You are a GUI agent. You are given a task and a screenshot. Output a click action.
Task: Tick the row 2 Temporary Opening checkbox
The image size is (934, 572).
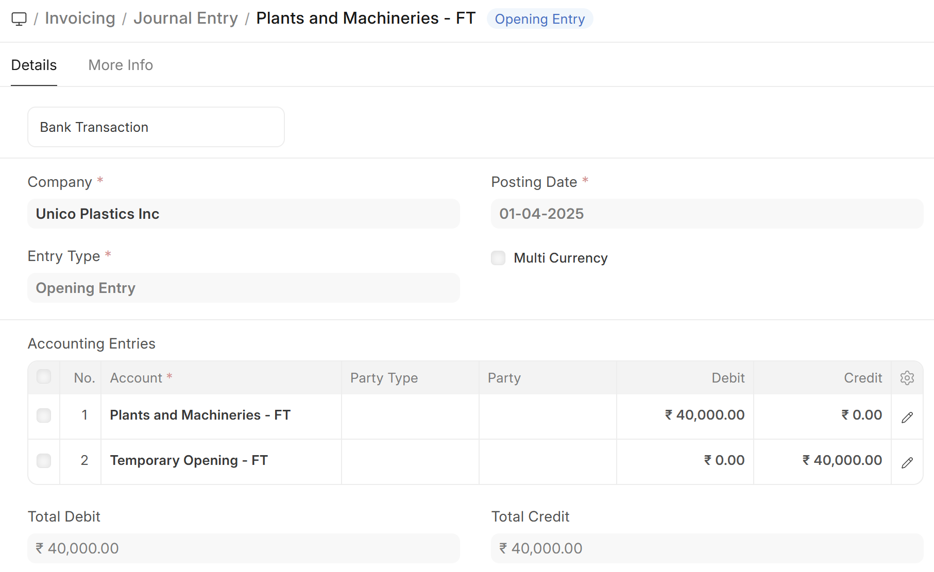tap(44, 461)
